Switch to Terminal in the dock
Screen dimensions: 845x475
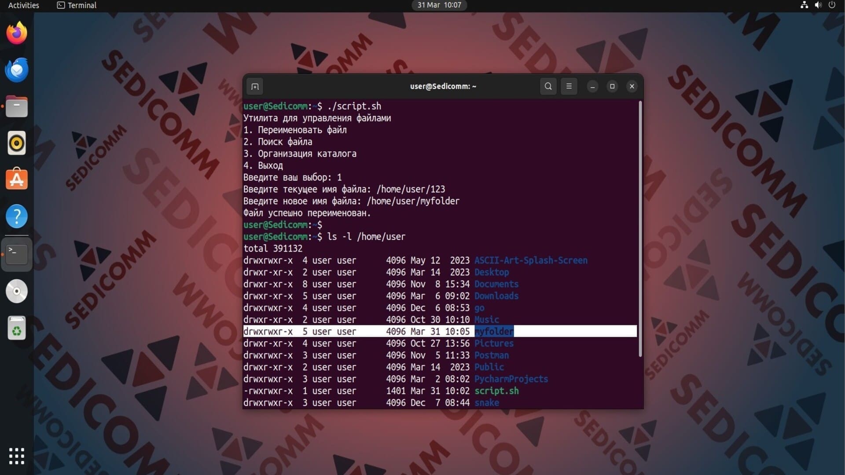[17, 254]
